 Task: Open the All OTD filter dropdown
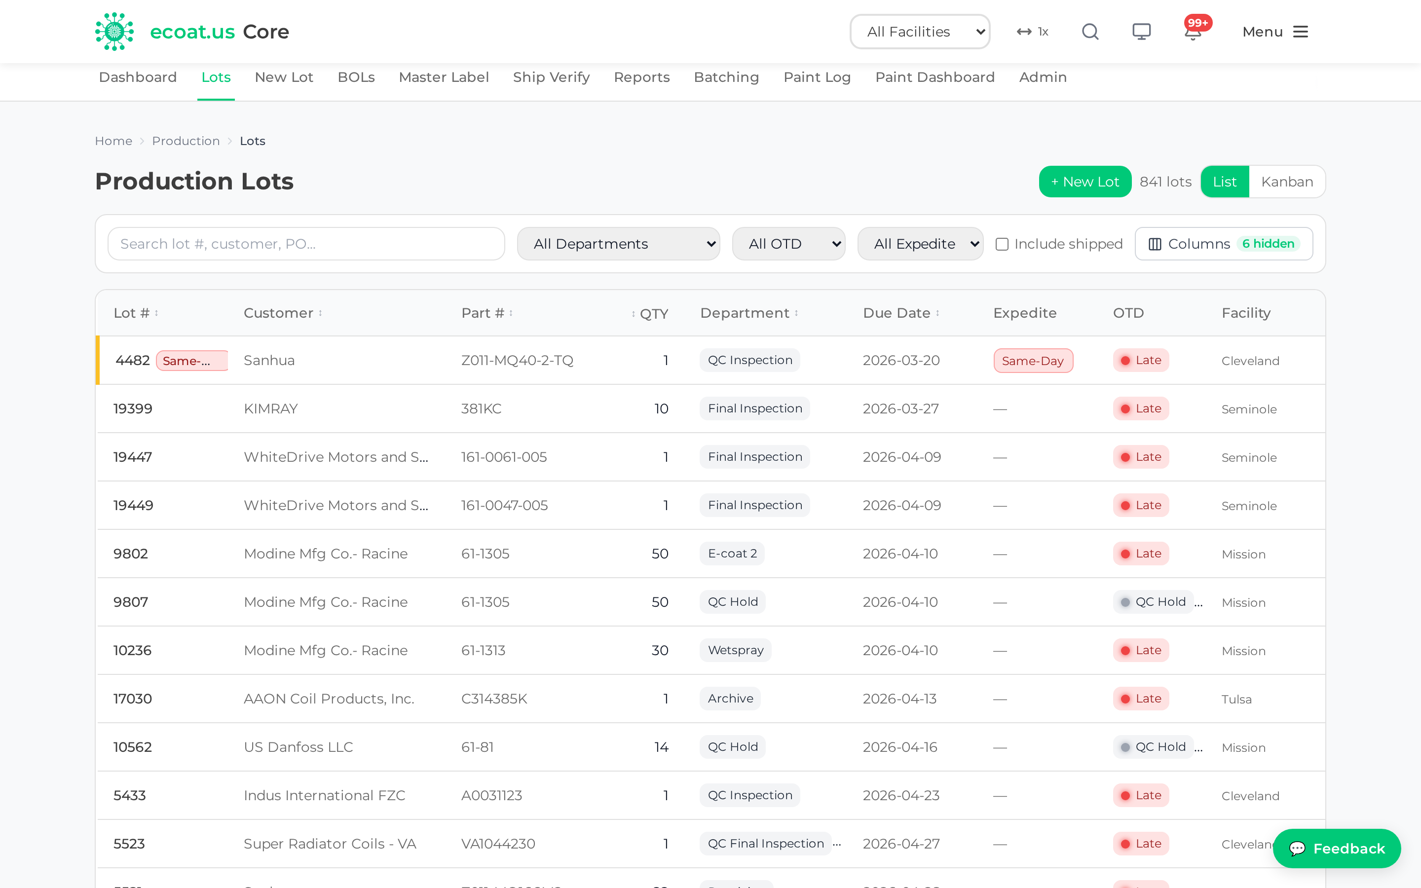tap(788, 244)
